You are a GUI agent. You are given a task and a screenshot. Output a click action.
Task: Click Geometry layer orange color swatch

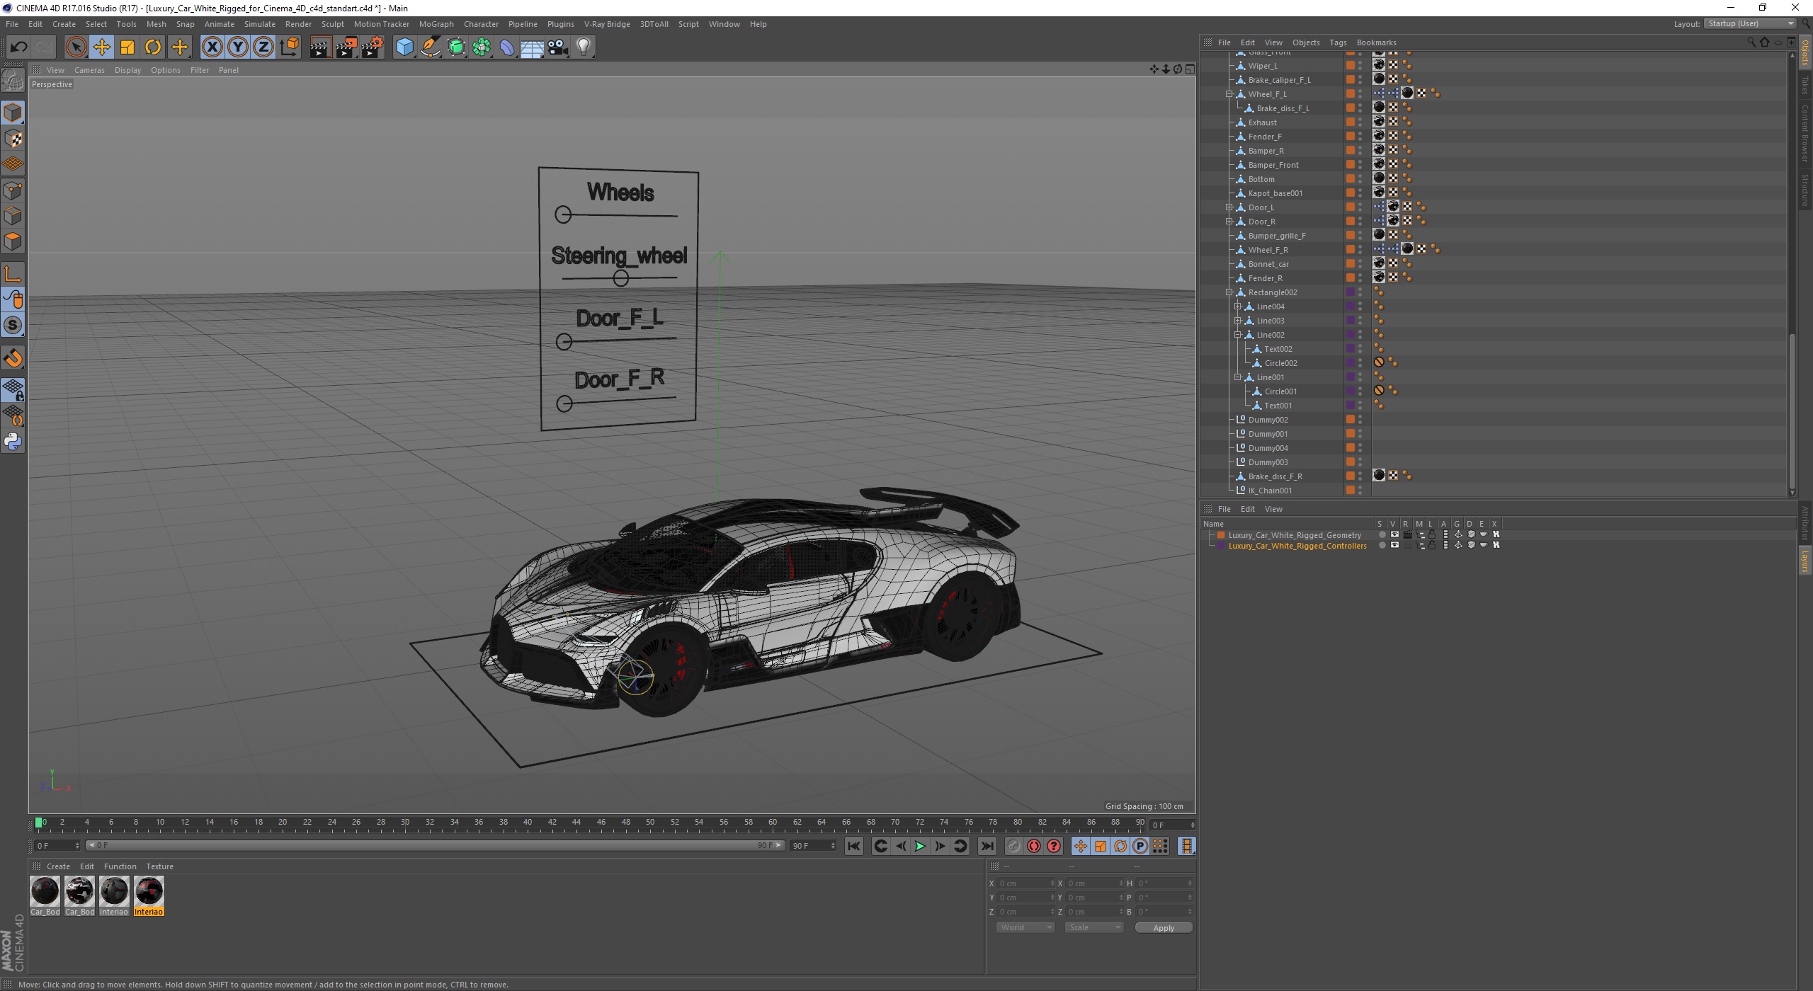click(1221, 535)
